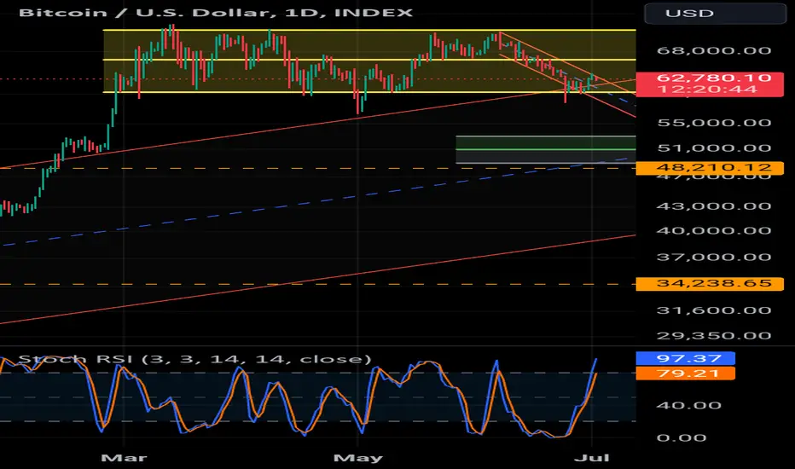Select the 31,600.00 price axis label
Viewport: 795px width, 469px height.
click(714, 310)
